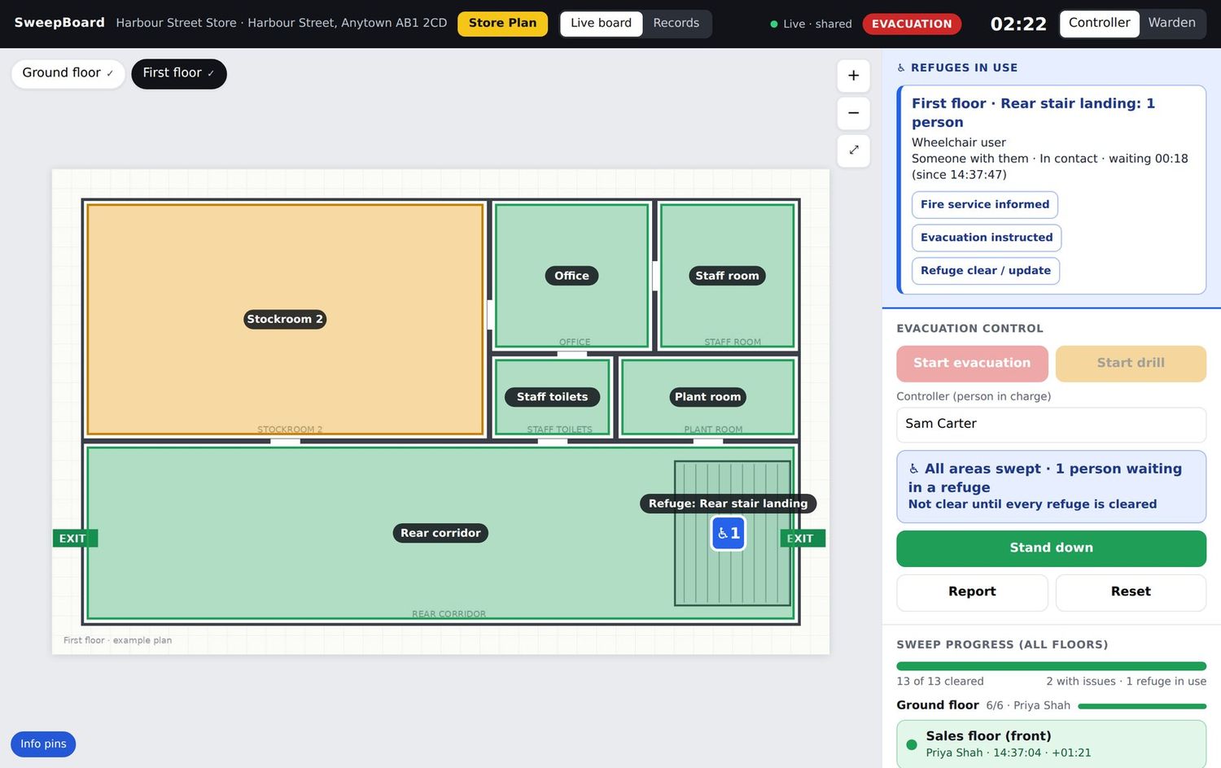Click the Stand down button

1051,548
